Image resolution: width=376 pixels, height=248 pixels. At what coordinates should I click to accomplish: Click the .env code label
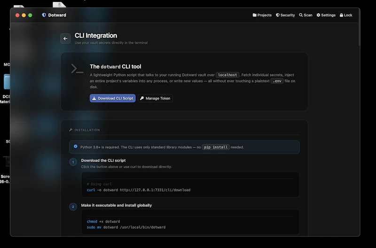tap(277, 81)
